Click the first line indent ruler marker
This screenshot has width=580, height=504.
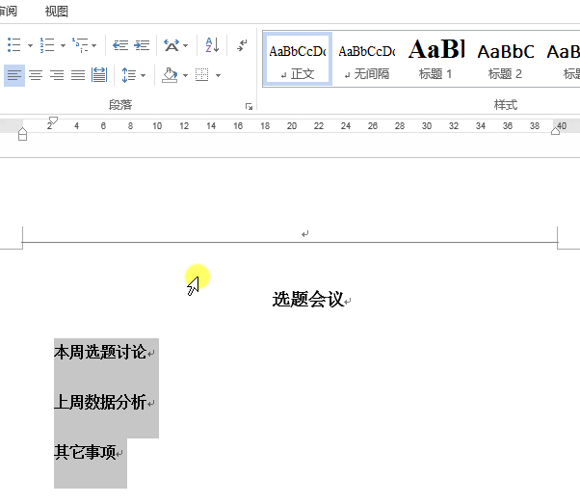point(53,120)
